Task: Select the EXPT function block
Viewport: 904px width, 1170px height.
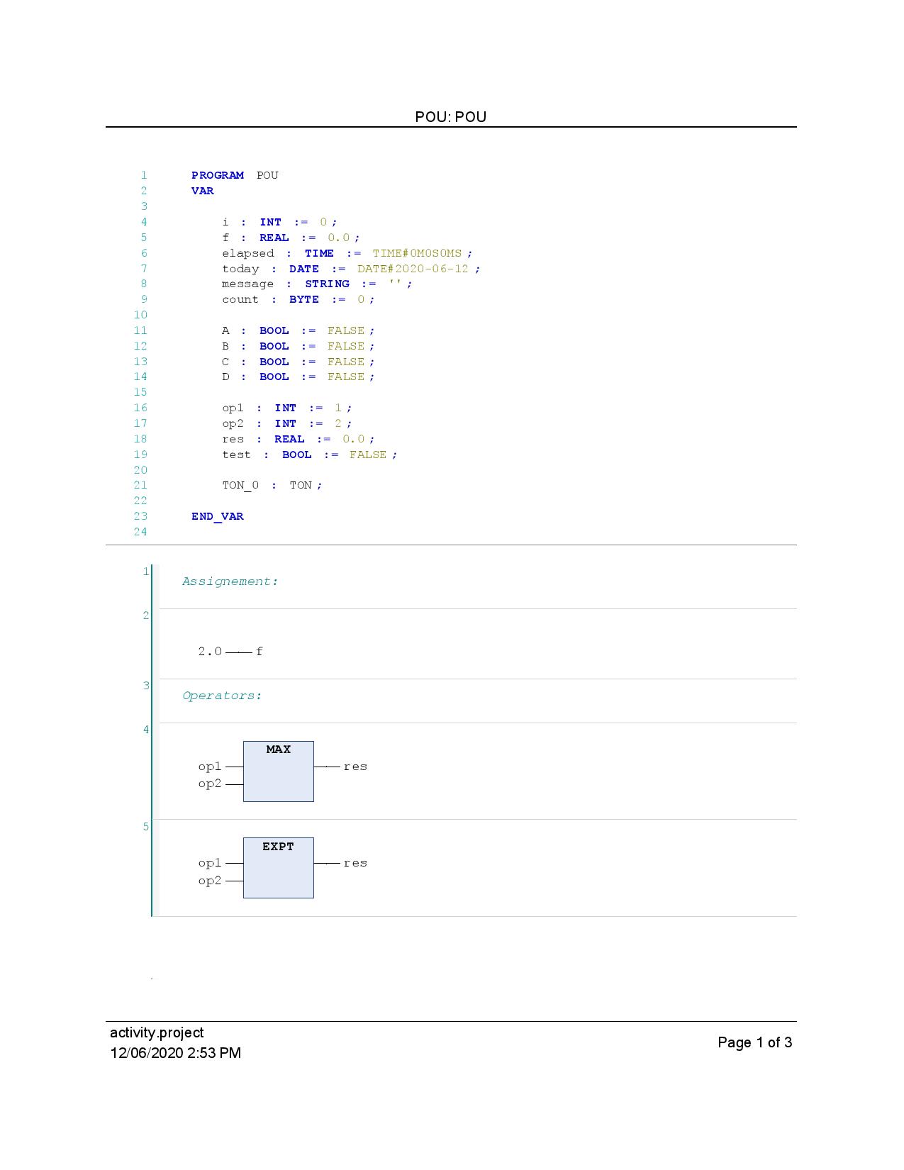Action: click(x=278, y=868)
